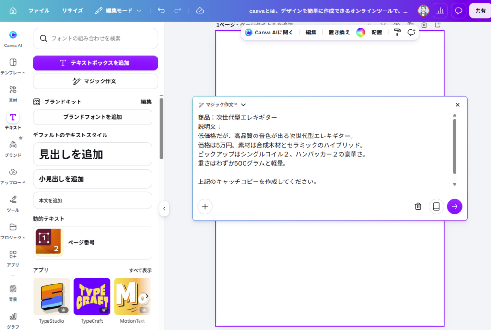491x330 pixels.
Task: Click the redo arrow
Action: [177, 11]
